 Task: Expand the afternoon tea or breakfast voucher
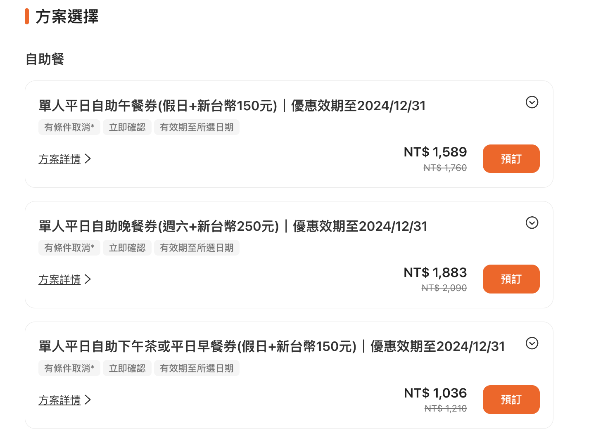[x=532, y=343]
